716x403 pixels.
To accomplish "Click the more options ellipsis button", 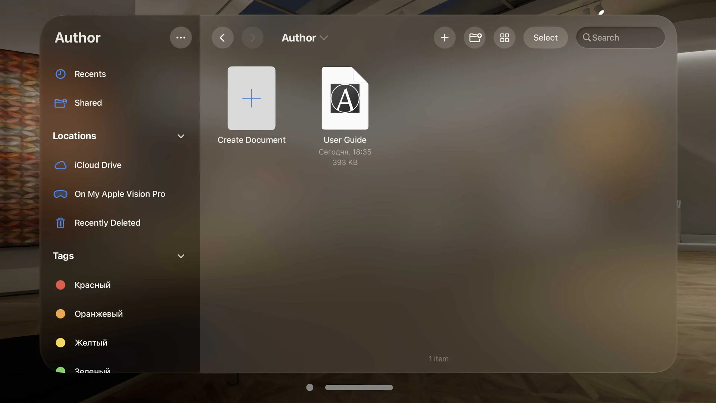I will [x=181, y=37].
